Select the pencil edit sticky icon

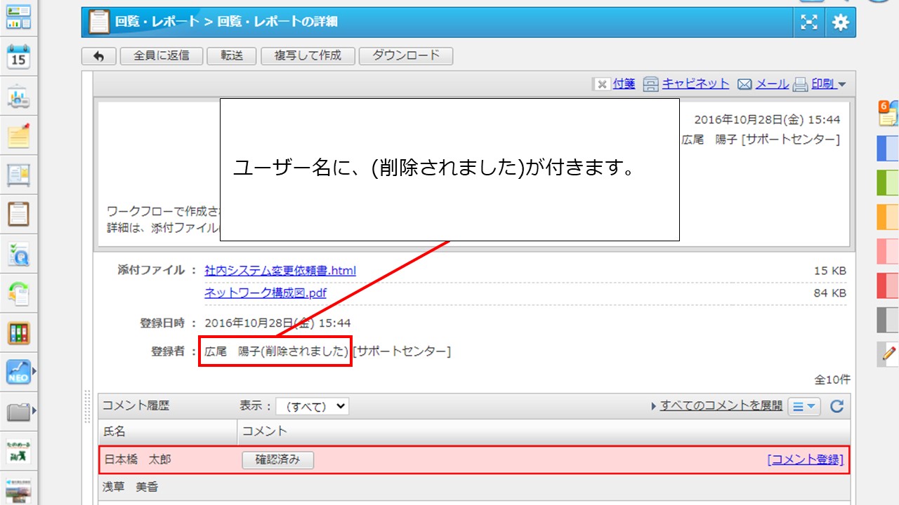tap(888, 354)
